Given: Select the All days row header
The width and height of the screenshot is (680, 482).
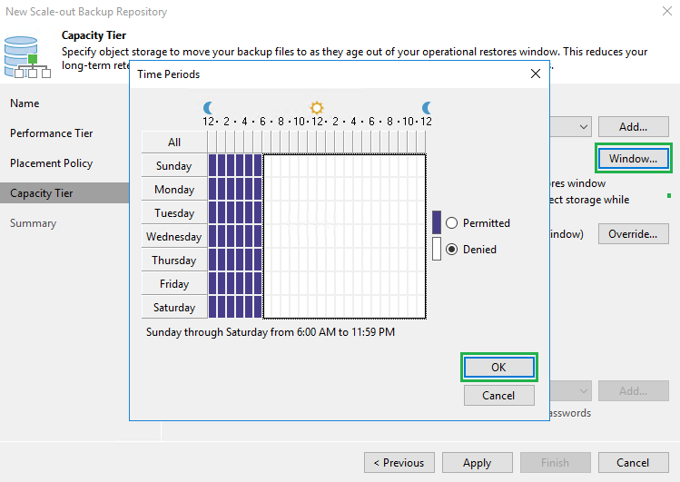Looking at the screenshot, I should [x=174, y=142].
